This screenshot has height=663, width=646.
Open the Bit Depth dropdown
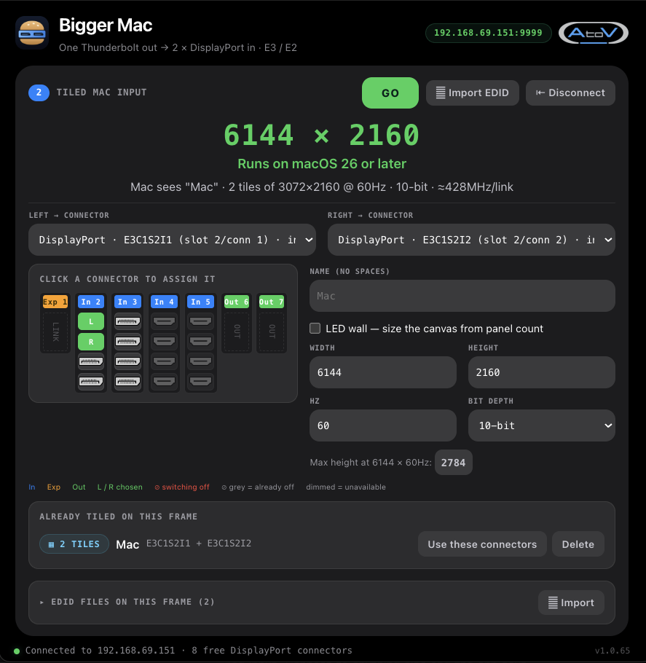click(x=542, y=425)
